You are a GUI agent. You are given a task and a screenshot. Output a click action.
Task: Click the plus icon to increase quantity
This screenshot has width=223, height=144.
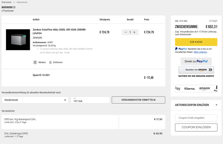pos(134,32)
